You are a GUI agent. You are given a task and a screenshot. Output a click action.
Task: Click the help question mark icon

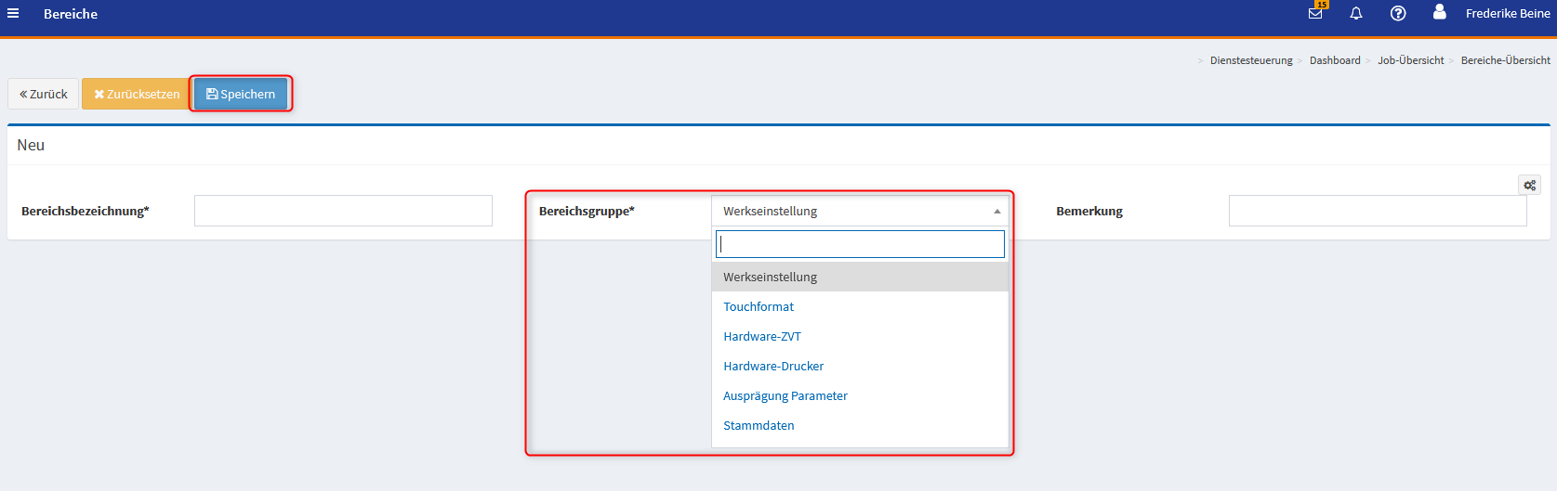1398,14
